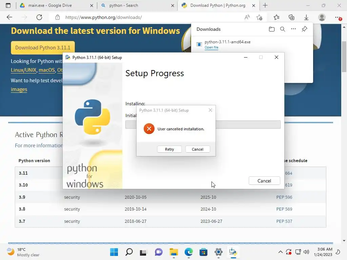Pin the Downloads panel

click(x=305, y=29)
